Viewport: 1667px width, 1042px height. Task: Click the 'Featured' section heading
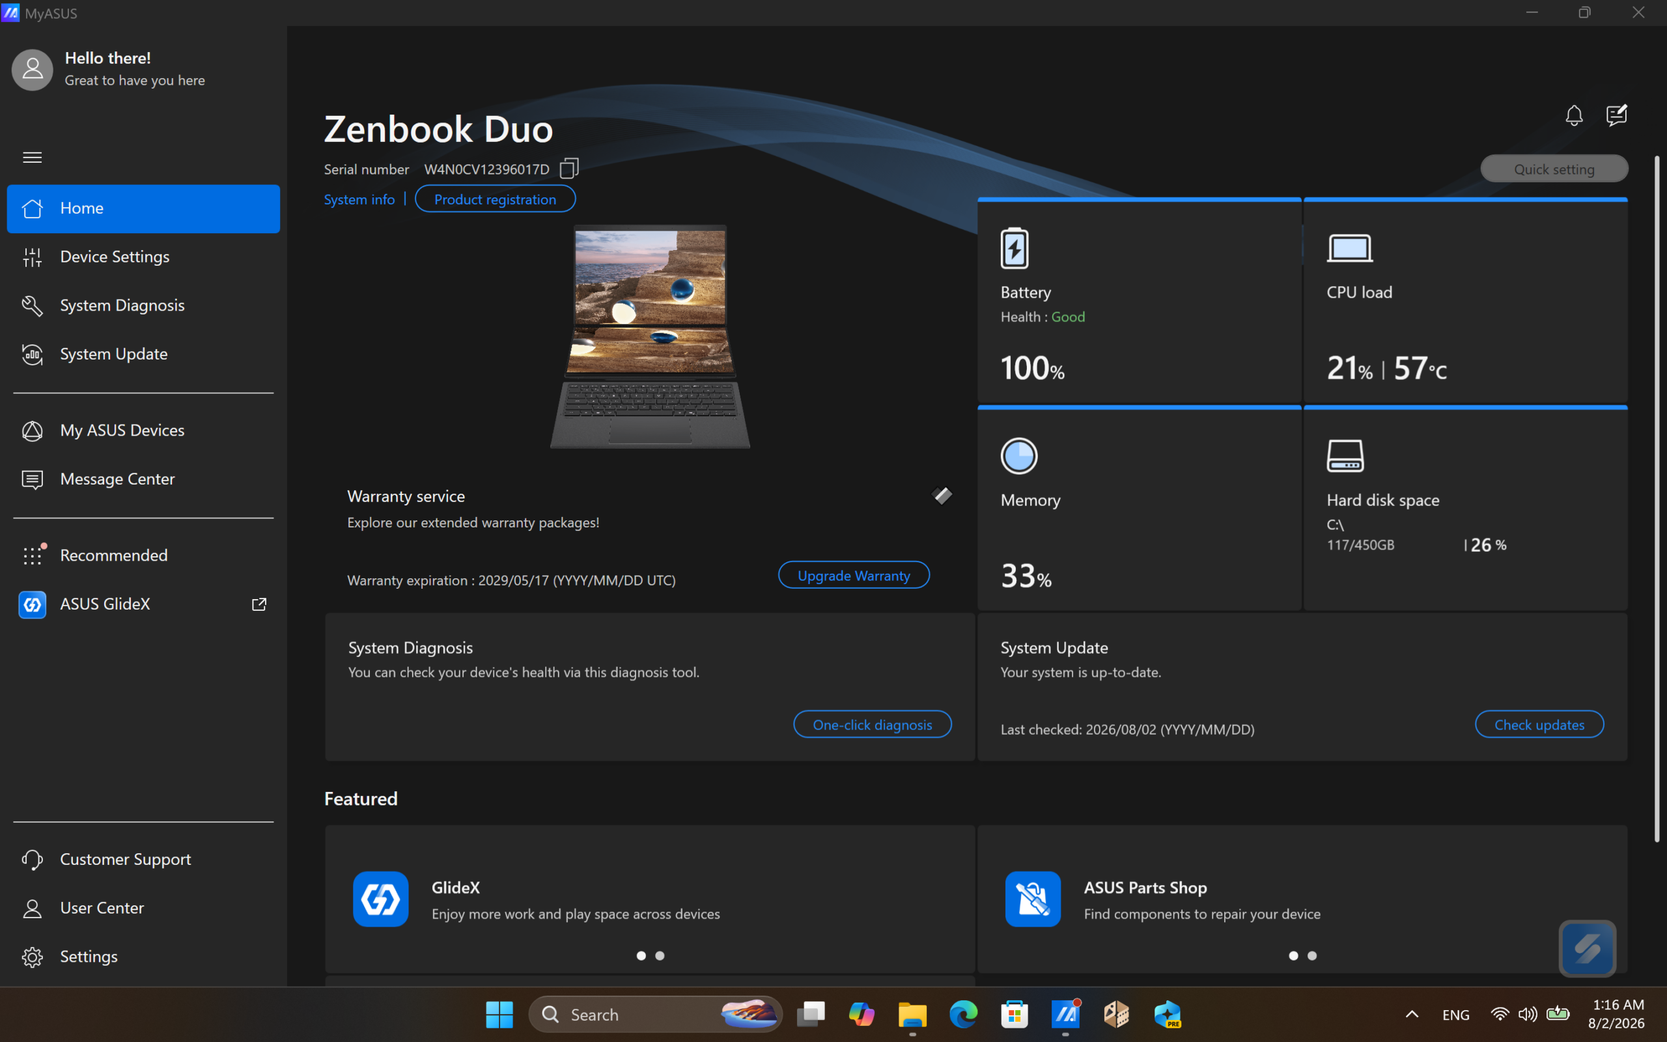tap(361, 798)
